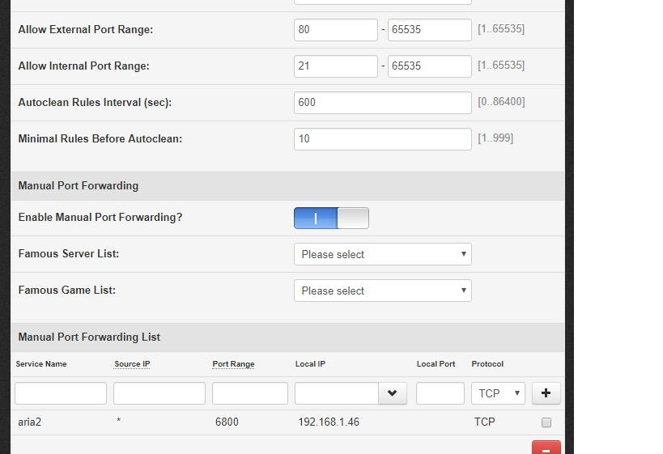
Task: Click external port range start field 80
Action: click(336, 30)
